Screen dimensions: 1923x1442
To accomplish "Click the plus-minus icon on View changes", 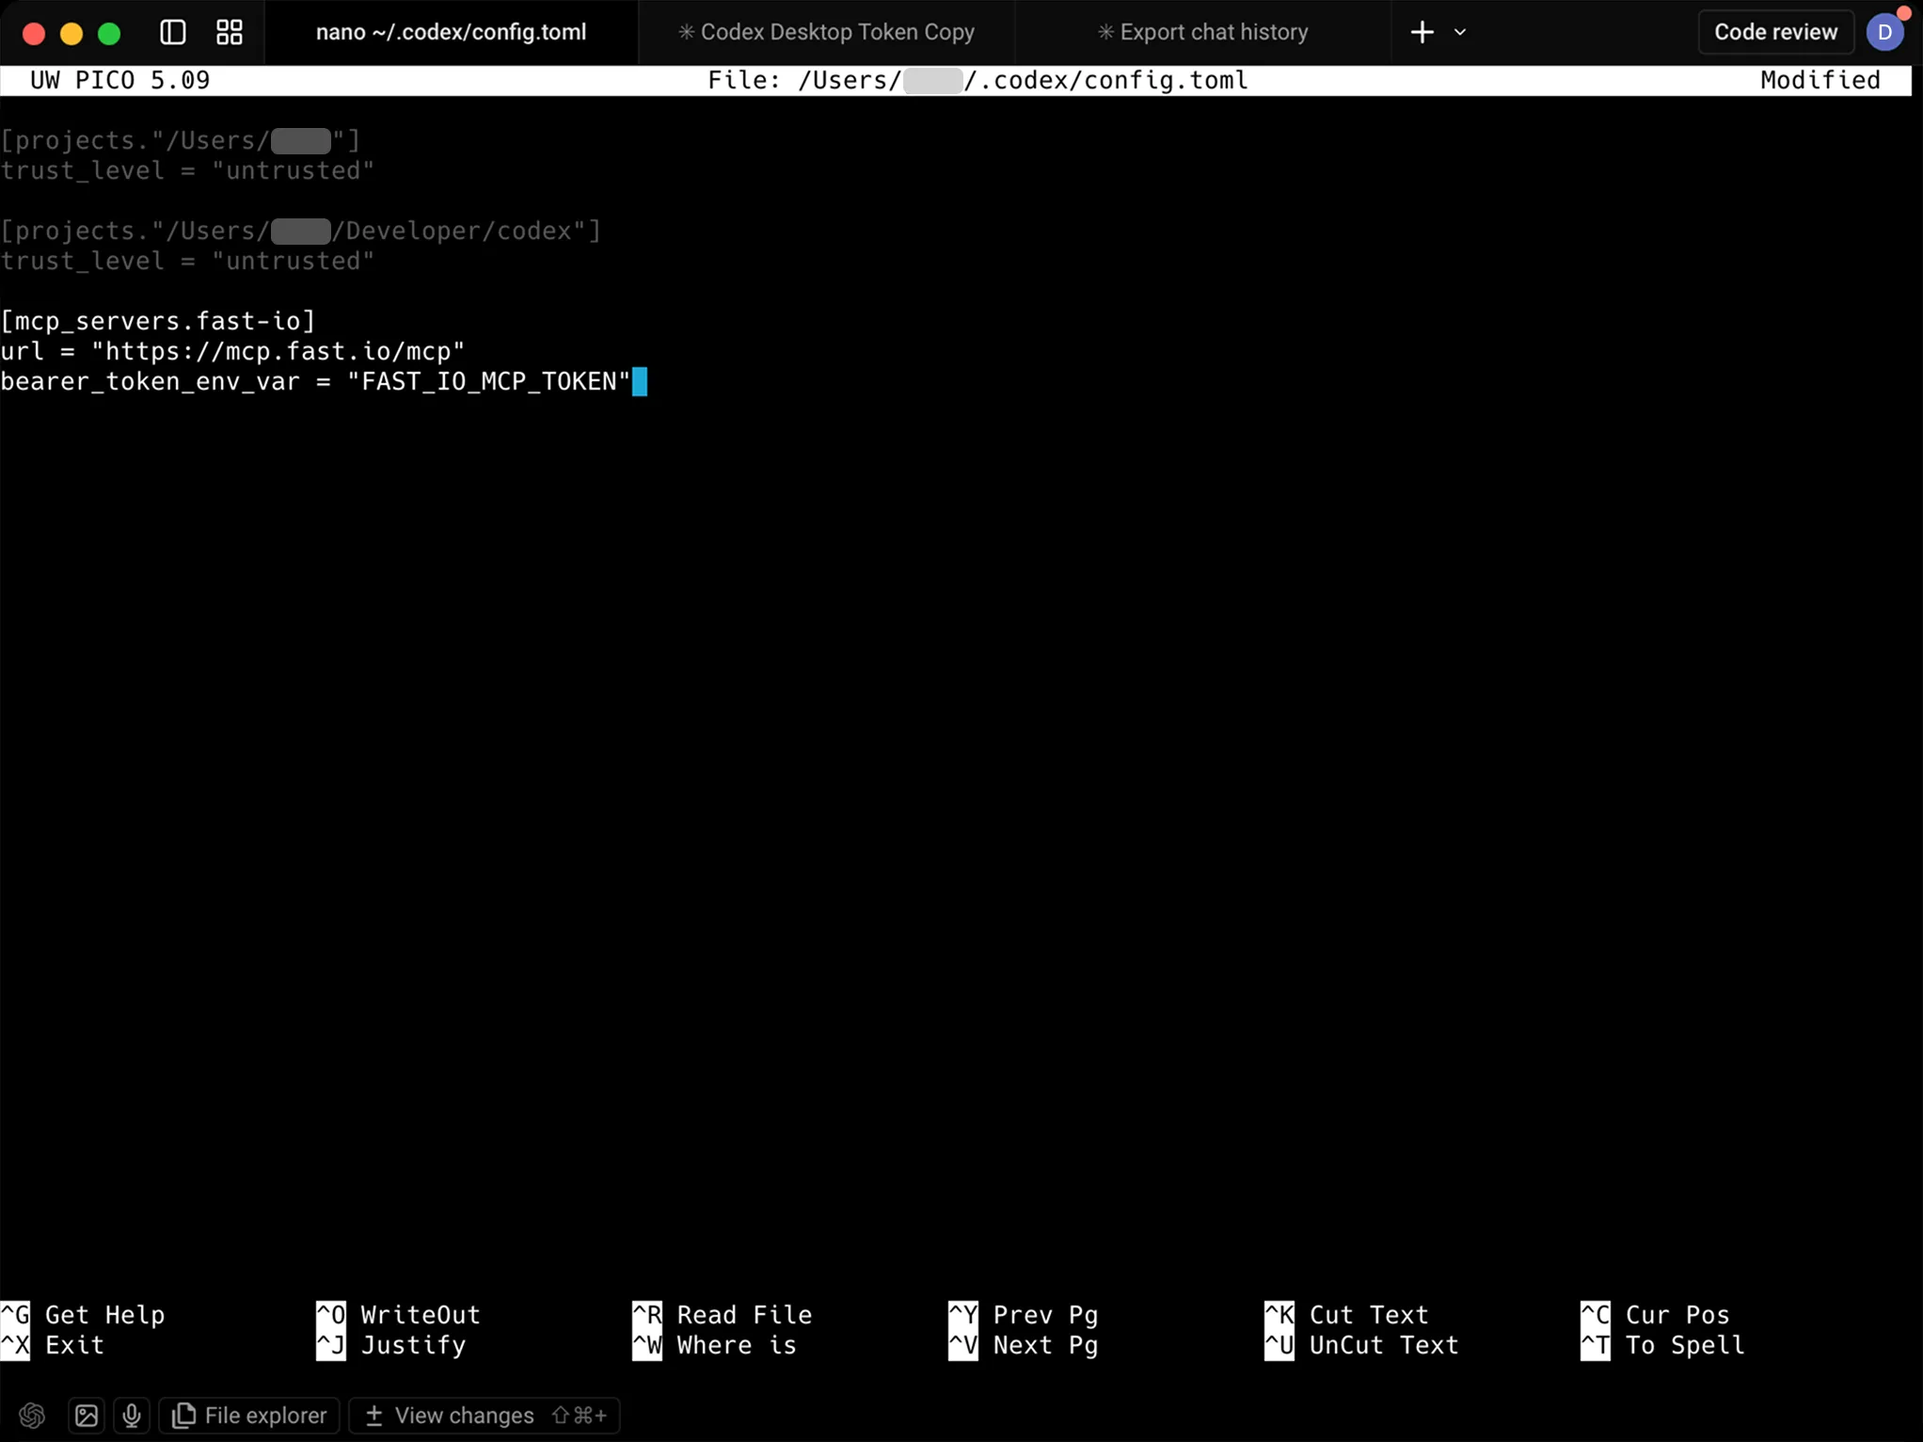I will pos(374,1415).
